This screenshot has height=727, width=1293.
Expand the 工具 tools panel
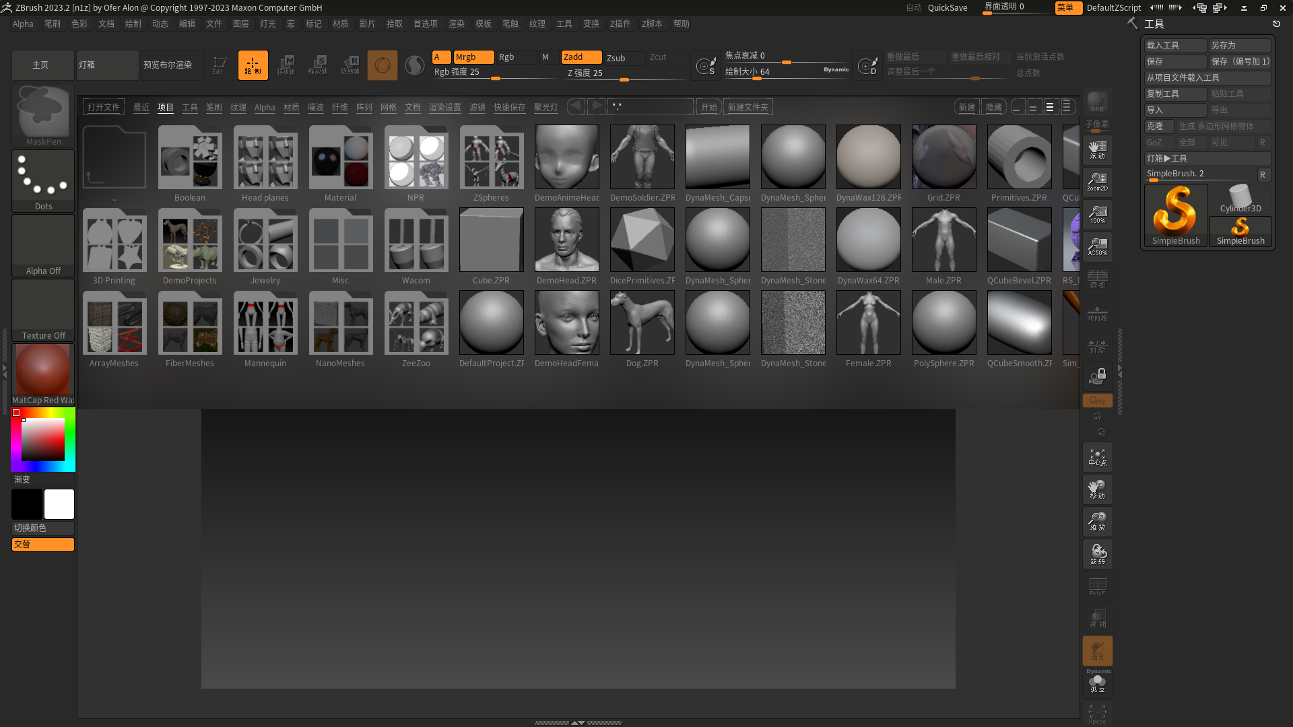click(1154, 24)
